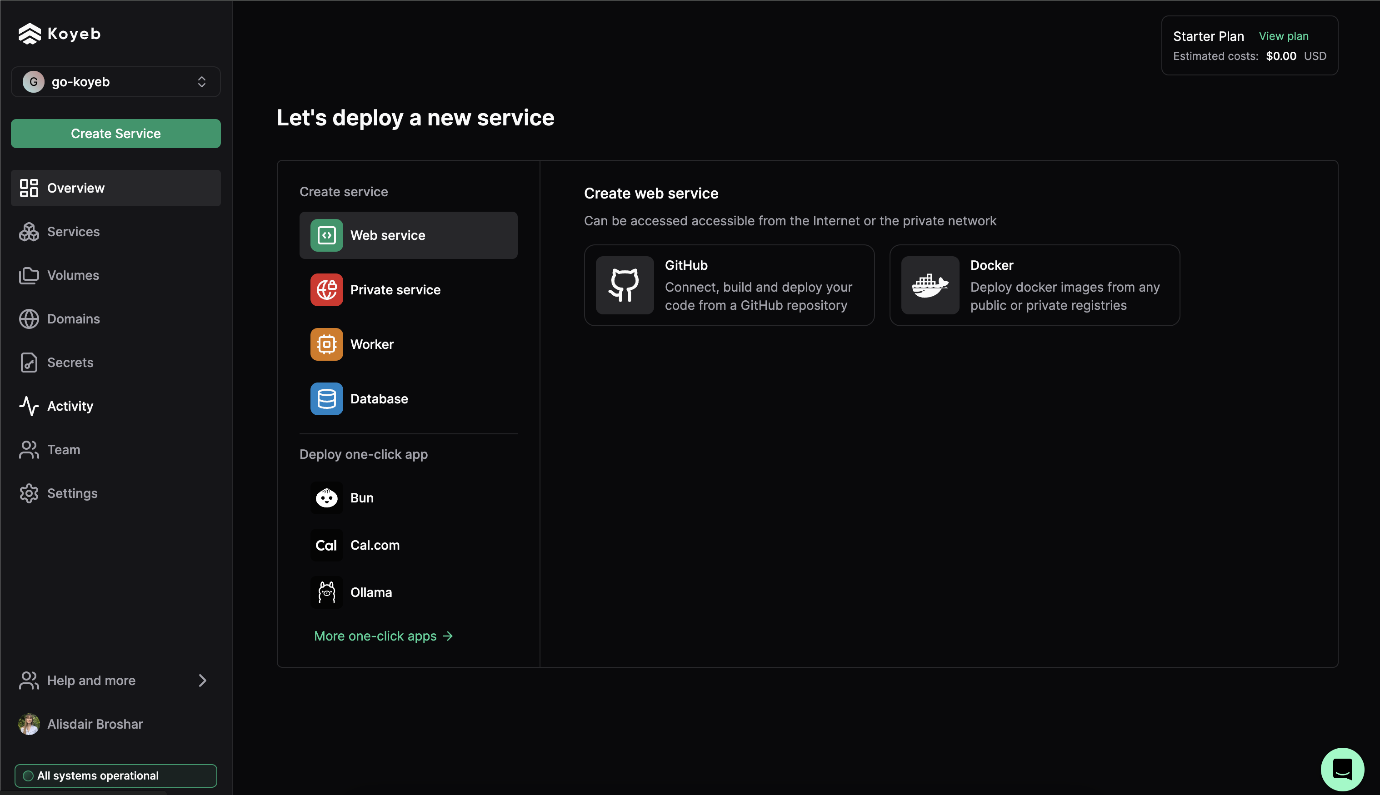The image size is (1380, 795).
Task: Click the Koyeb logo icon
Action: click(30, 34)
